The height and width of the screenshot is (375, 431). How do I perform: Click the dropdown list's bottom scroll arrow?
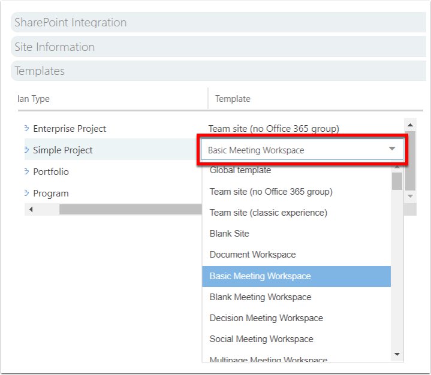[x=397, y=355]
